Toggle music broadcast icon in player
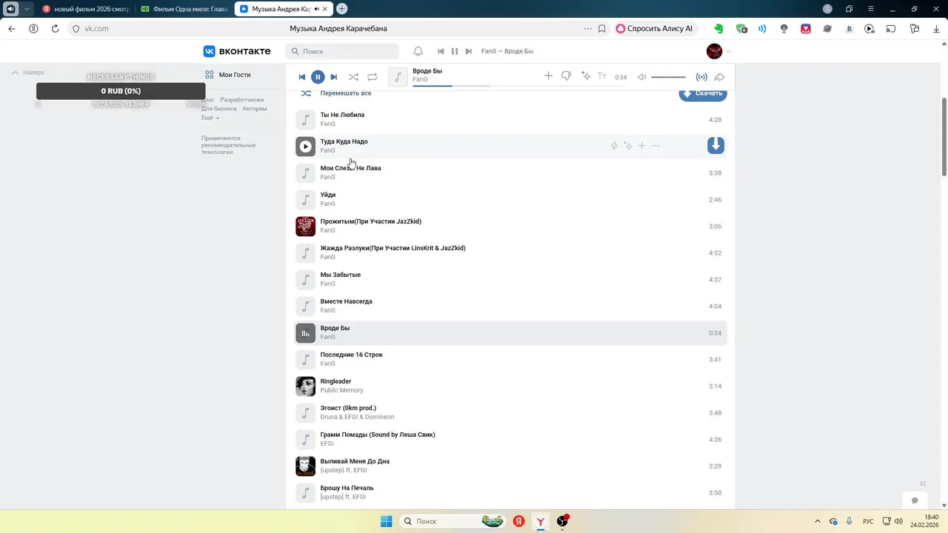 701,77
